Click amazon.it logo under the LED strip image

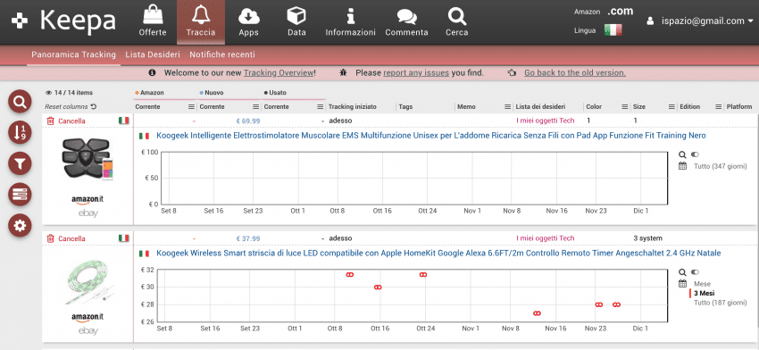88,317
